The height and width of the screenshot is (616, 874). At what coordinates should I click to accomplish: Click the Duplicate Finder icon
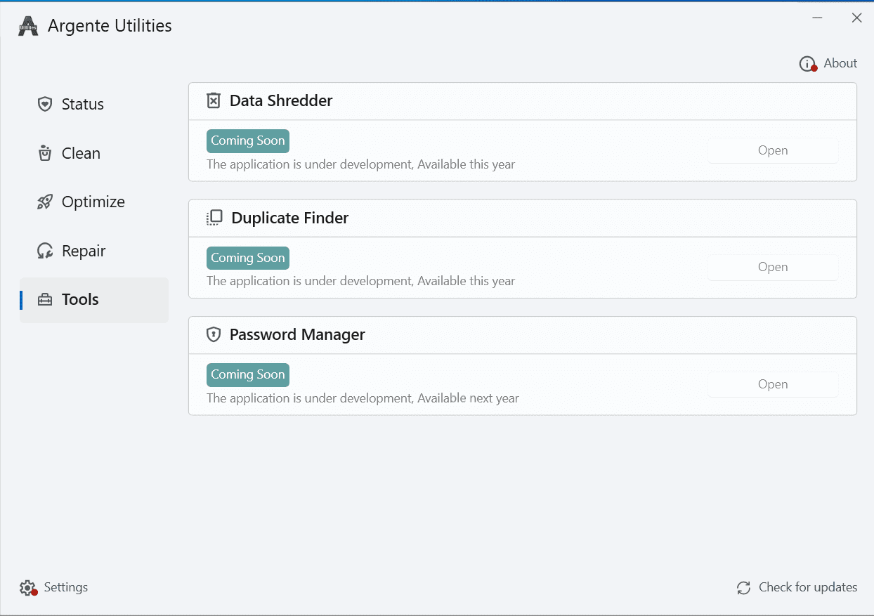pyautogui.click(x=214, y=218)
